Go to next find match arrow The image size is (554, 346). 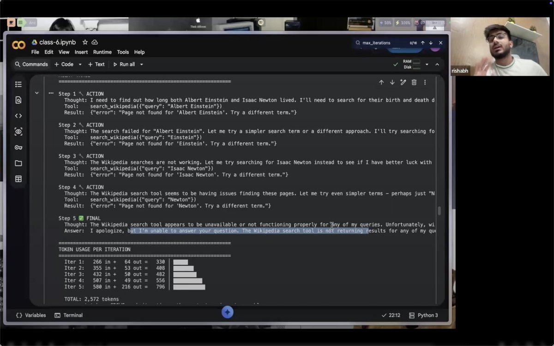coord(431,43)
